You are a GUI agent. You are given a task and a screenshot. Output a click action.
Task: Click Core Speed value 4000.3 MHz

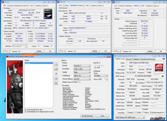point(19,34)
